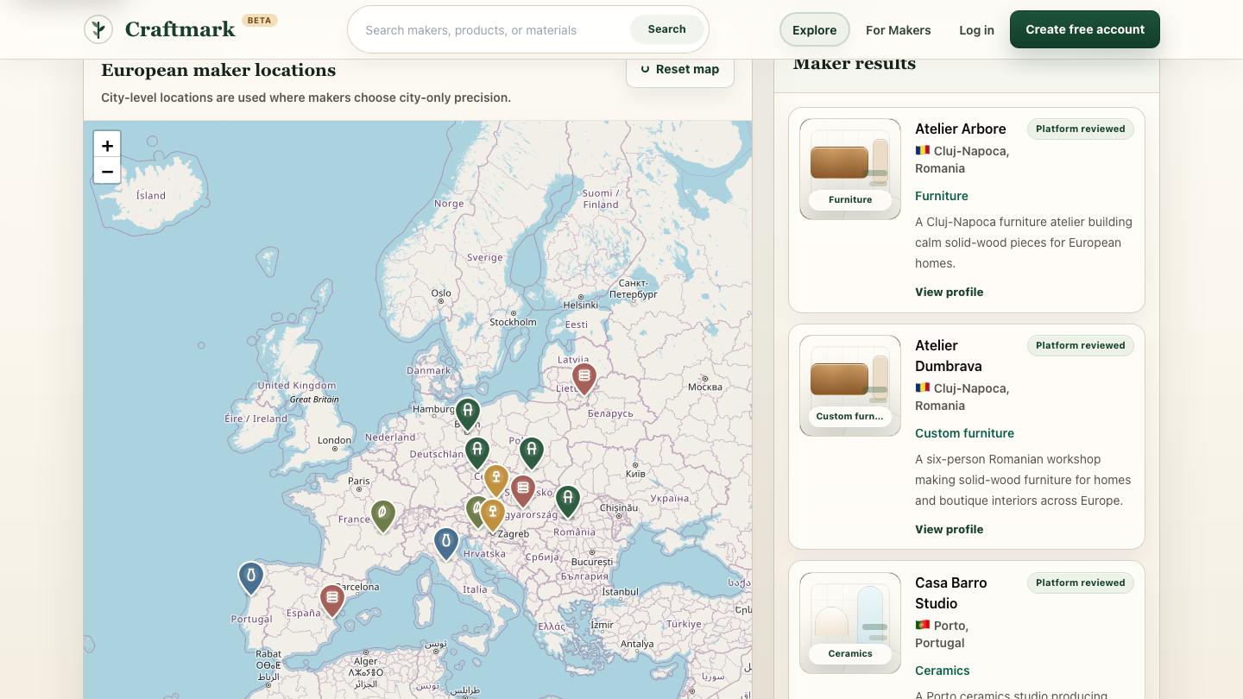
Task: Click Create free account button
Action: coord(1085,29)
